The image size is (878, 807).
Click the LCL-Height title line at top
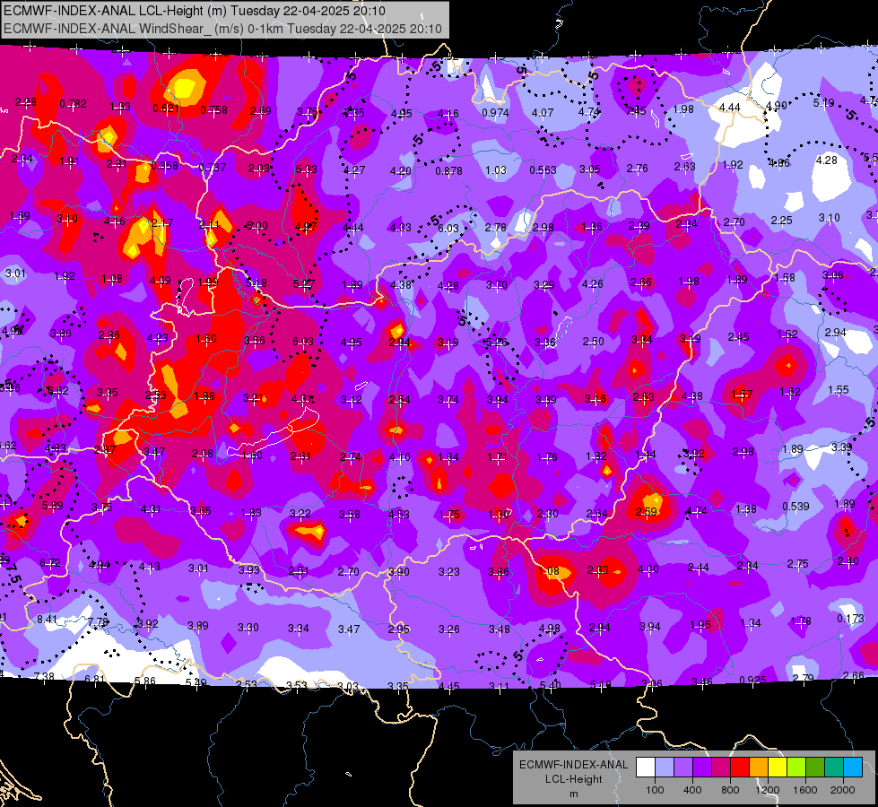pos(195,11)
